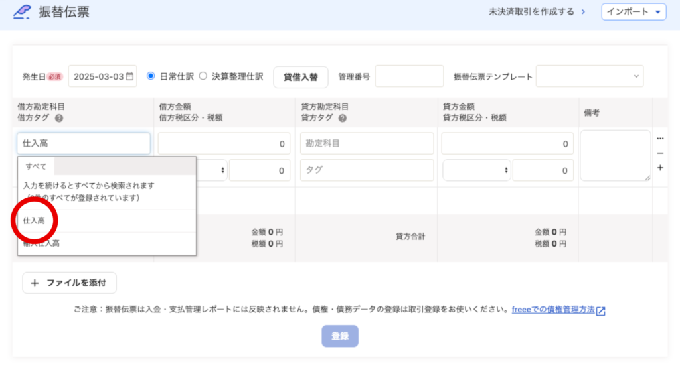Click the freee bird logo icon

tap(22, 11)
